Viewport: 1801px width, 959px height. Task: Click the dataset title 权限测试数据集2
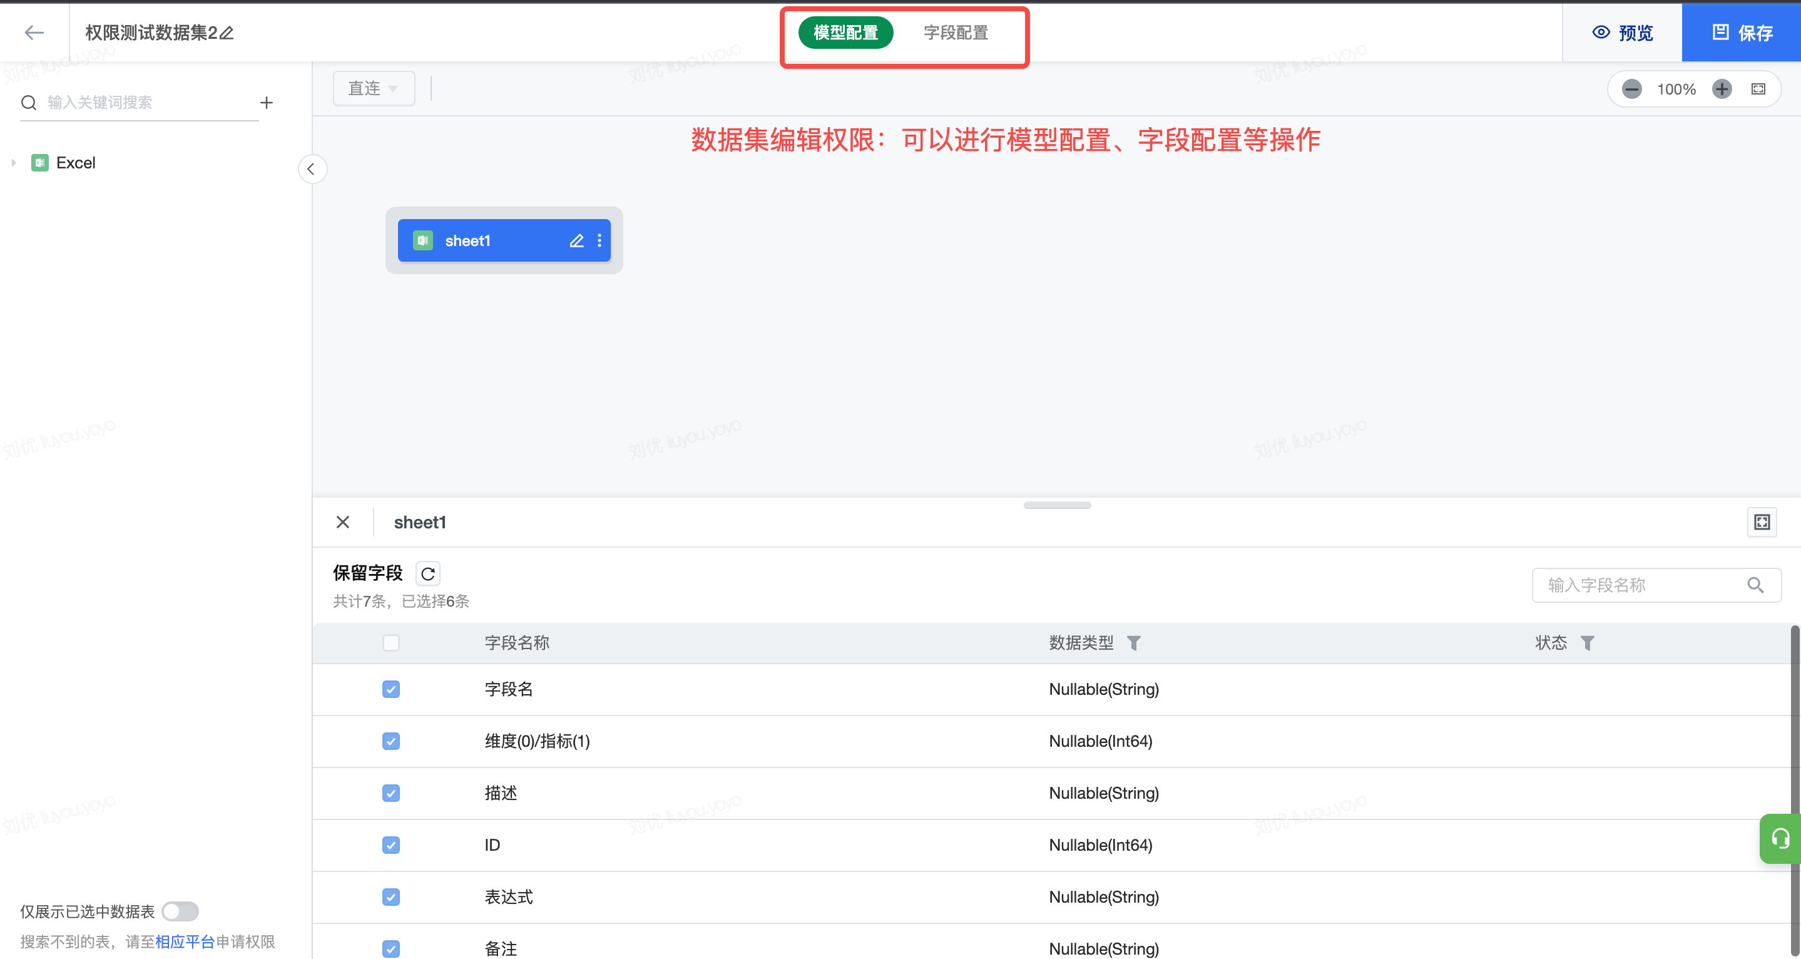coord(151,32)
